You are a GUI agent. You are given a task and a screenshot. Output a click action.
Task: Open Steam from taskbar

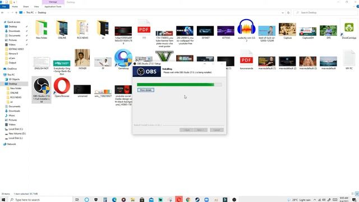coord(197,200)
